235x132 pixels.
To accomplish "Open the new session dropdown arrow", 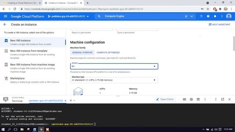I will (x=74, y=100).
